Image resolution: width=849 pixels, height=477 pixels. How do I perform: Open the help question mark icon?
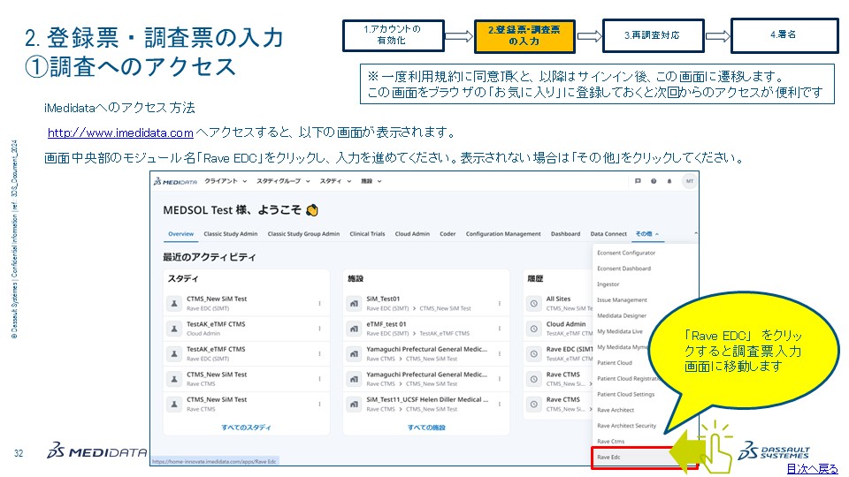[654, 181]
